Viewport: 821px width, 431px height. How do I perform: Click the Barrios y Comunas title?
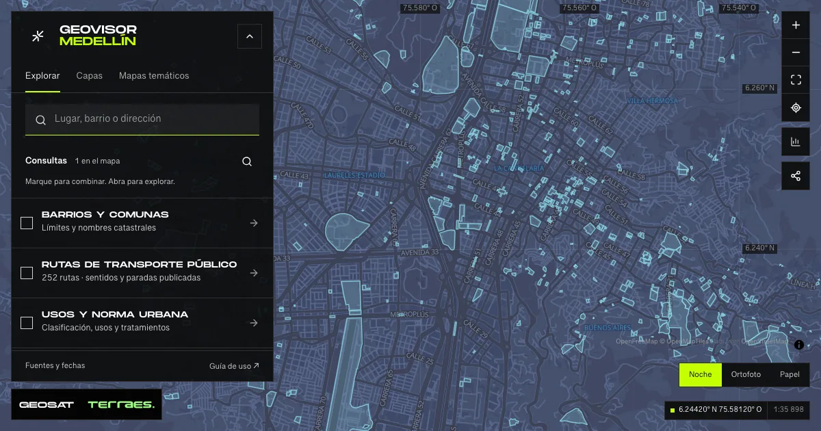coord(105,214)
